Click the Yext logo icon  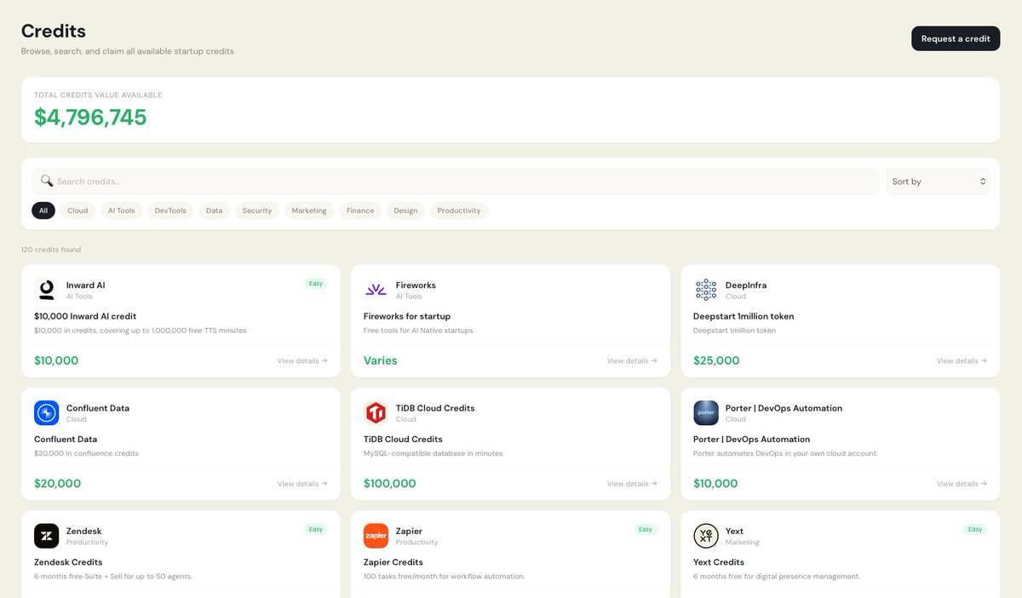point(706,536)
